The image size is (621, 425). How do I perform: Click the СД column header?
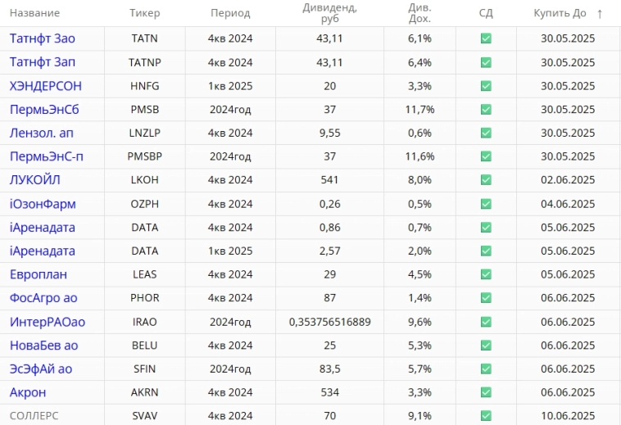(x=486, y=13)
